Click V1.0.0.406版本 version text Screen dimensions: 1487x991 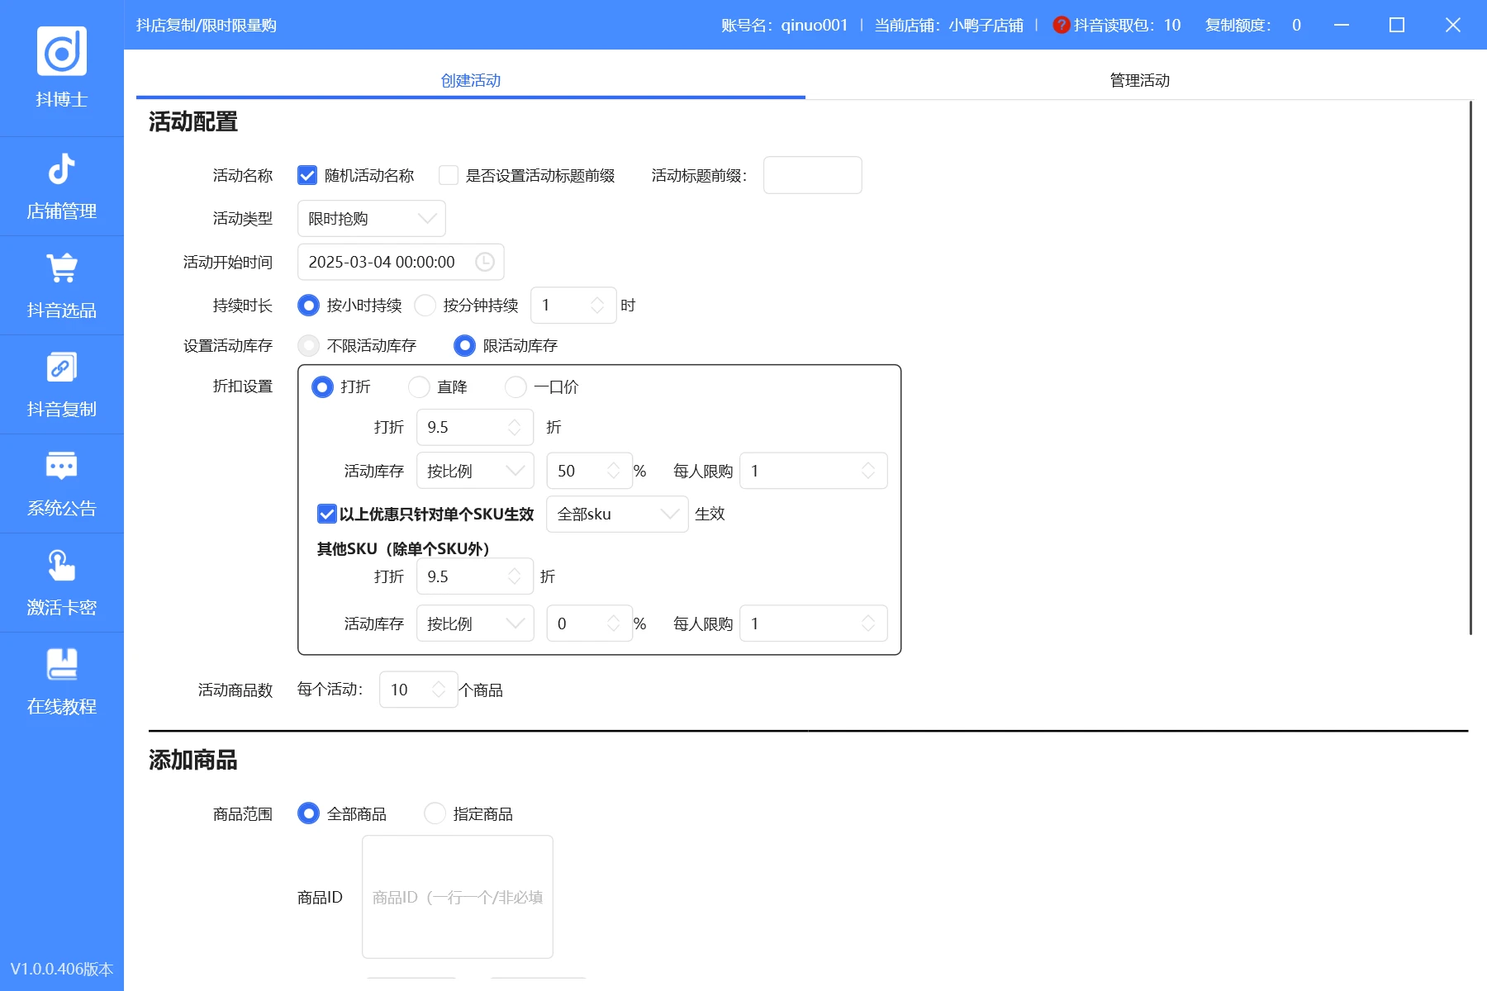point(62,969)
